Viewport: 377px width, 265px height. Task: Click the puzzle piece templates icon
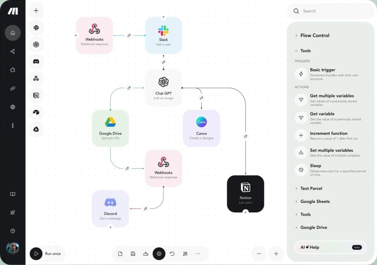click(x=13, y=70)
